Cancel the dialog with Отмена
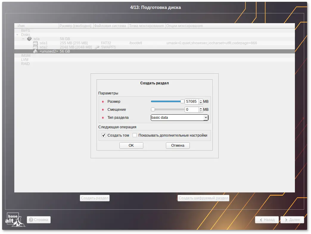Screen dimensions: 311x234 pos(178,146)
